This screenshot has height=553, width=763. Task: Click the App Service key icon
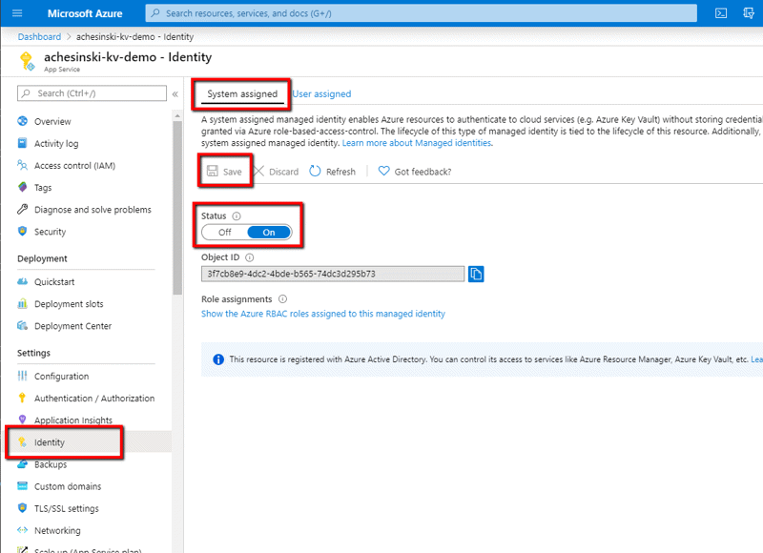pos(27,61)
